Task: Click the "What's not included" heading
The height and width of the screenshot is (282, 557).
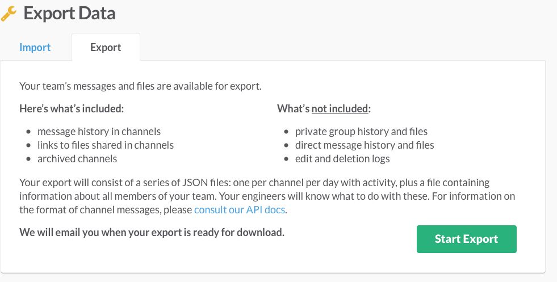Action: (324, 108)
